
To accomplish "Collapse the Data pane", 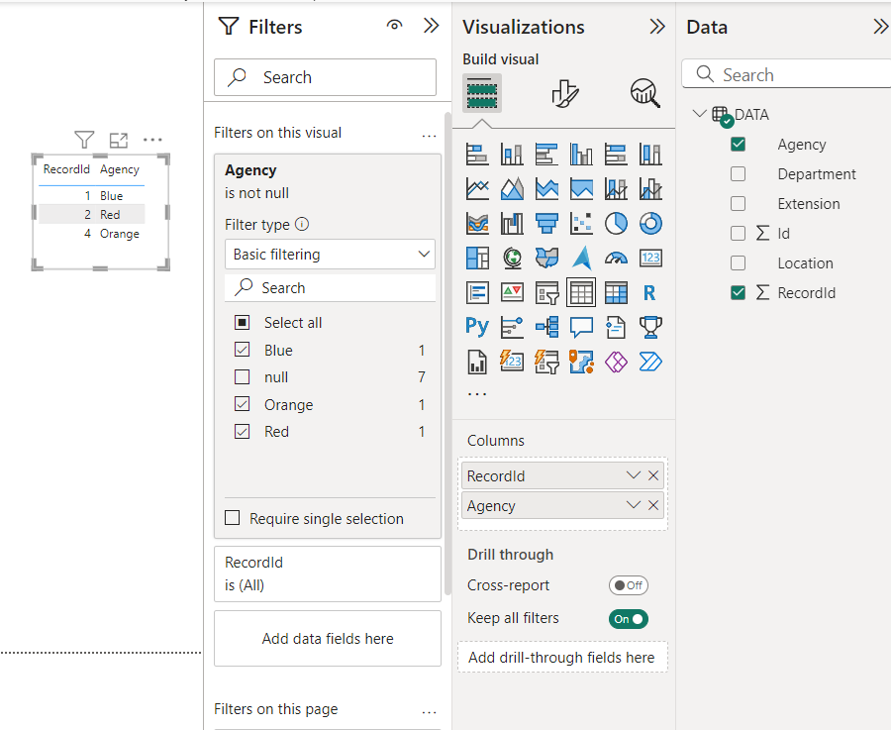I will point(881,26).
